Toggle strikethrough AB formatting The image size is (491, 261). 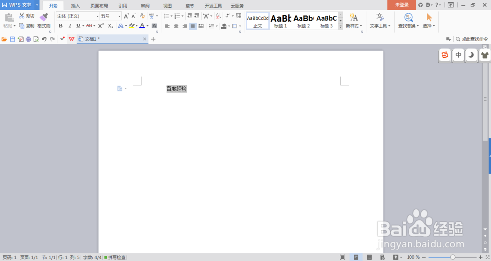89,26
